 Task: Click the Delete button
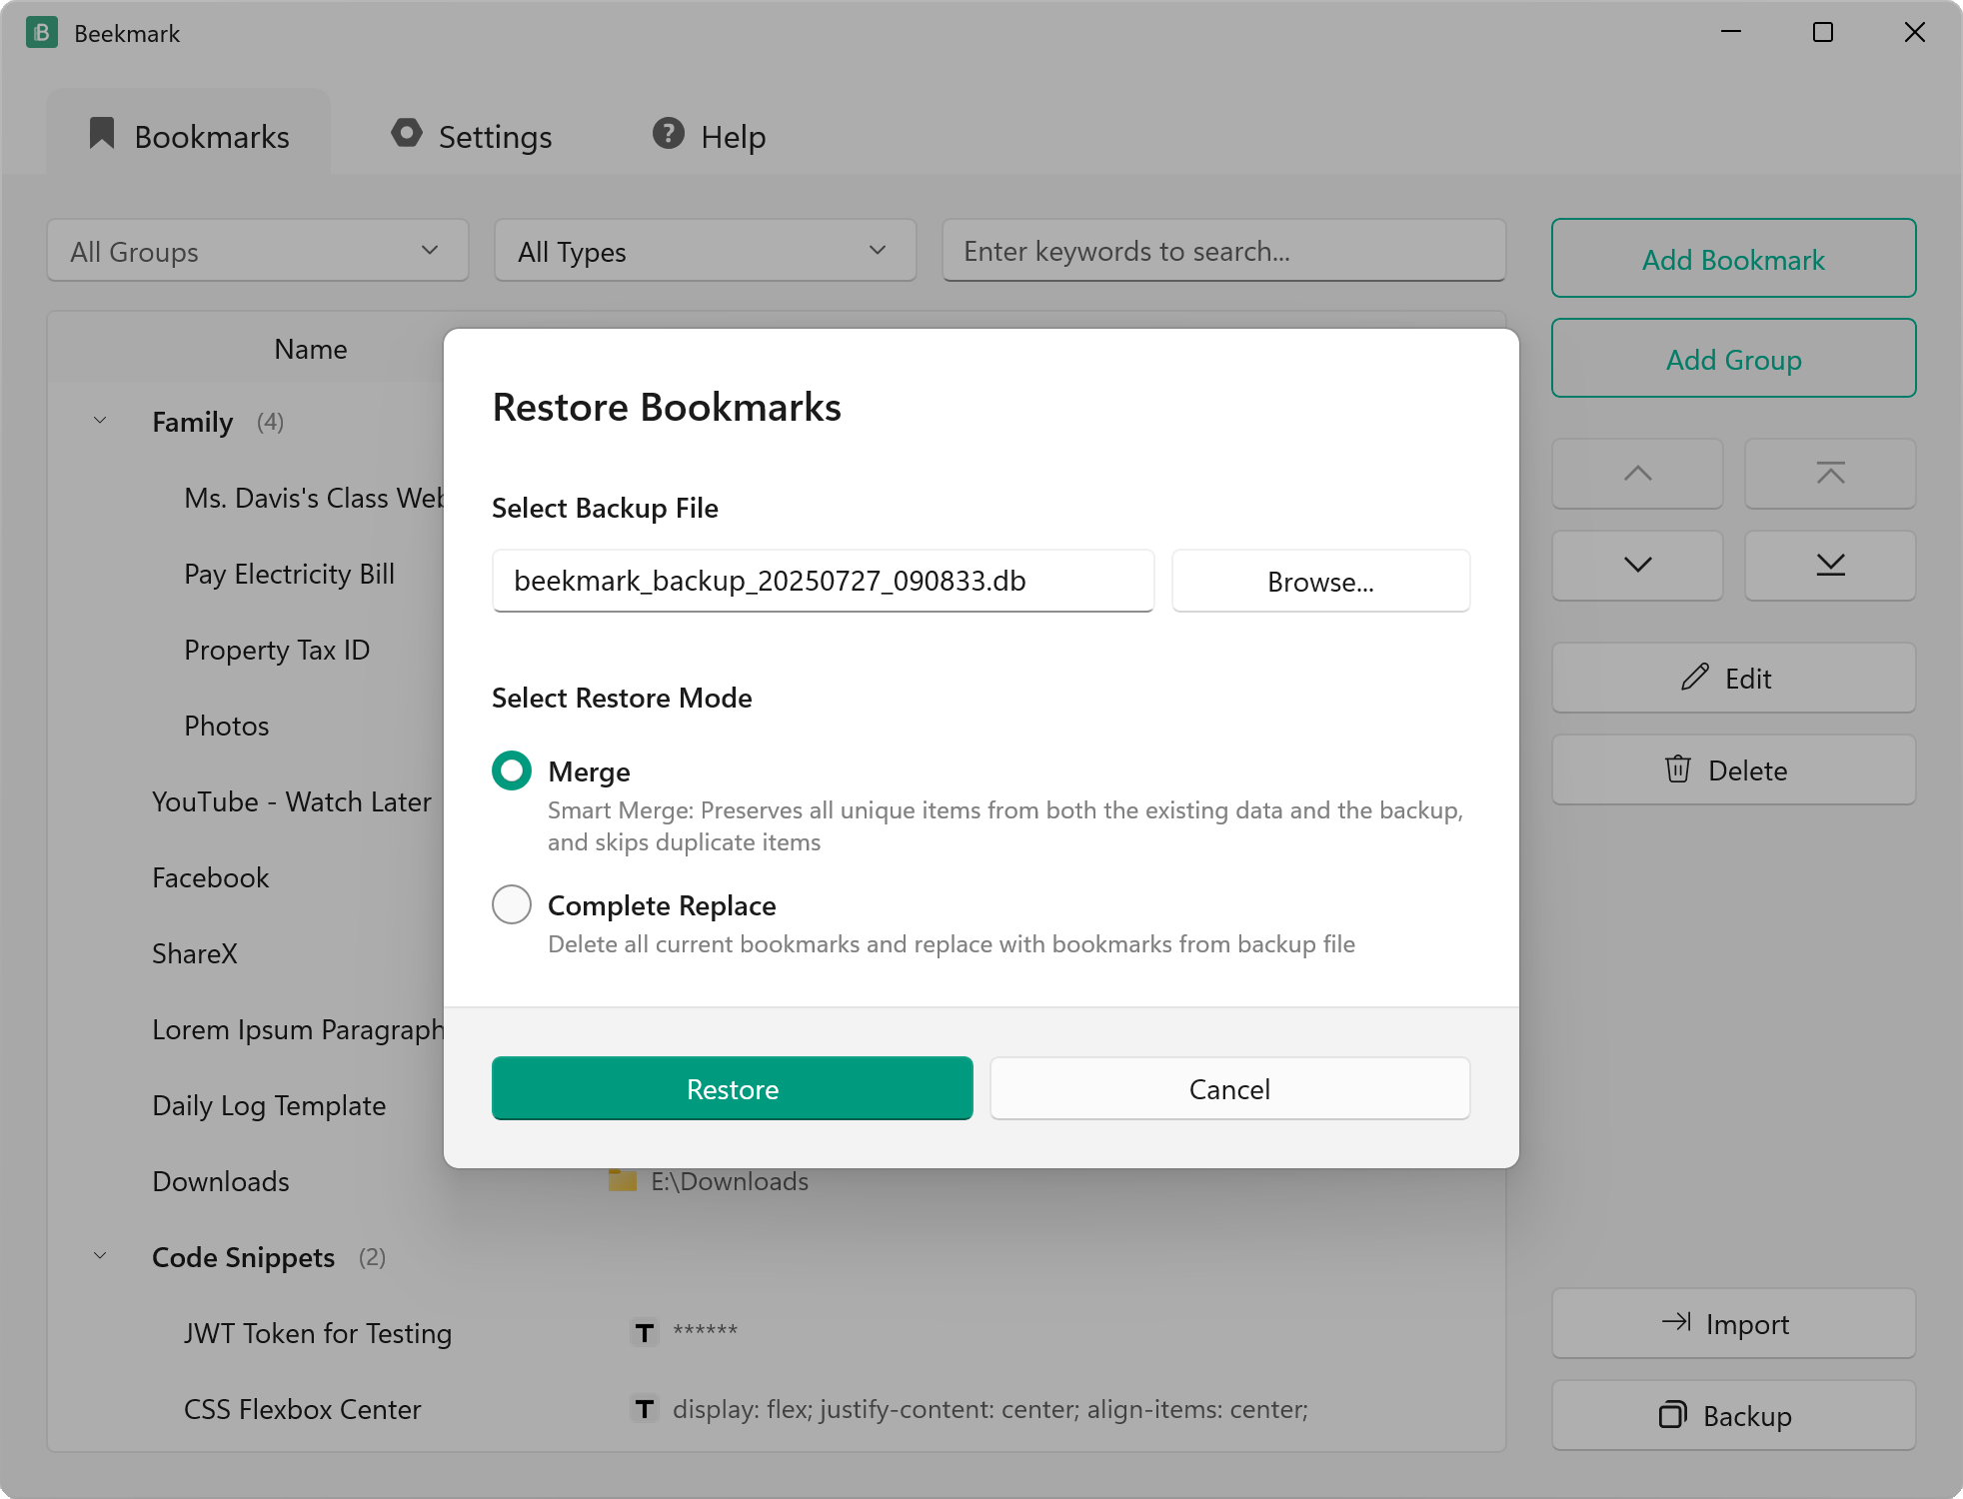tap(1734, 769)
